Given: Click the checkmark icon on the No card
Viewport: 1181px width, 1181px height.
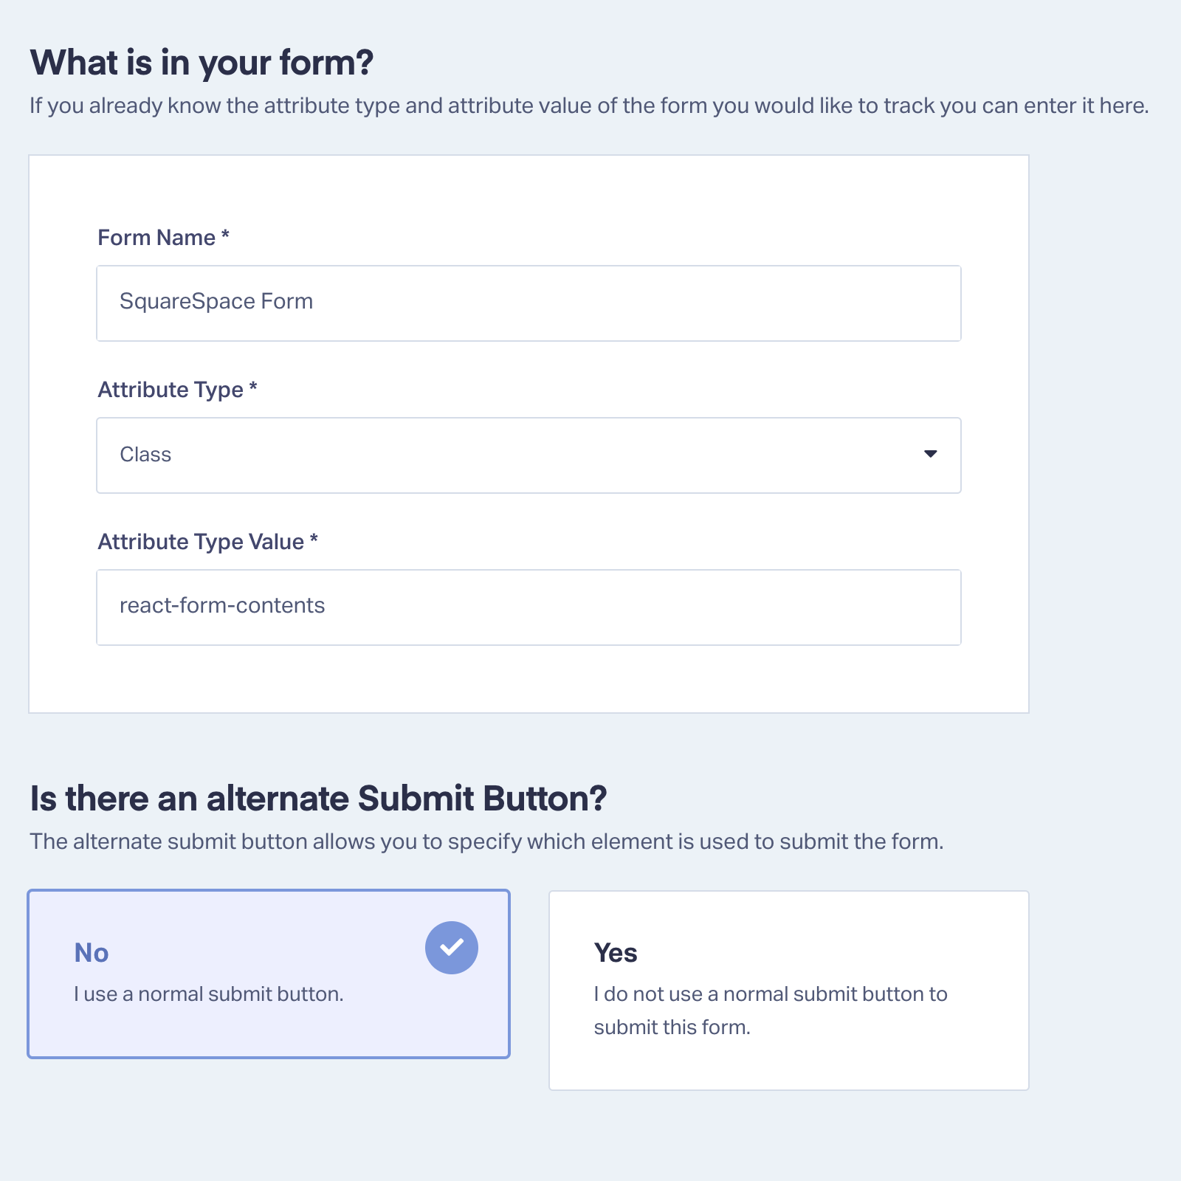Looking at the screenshot, I should 452,948.
